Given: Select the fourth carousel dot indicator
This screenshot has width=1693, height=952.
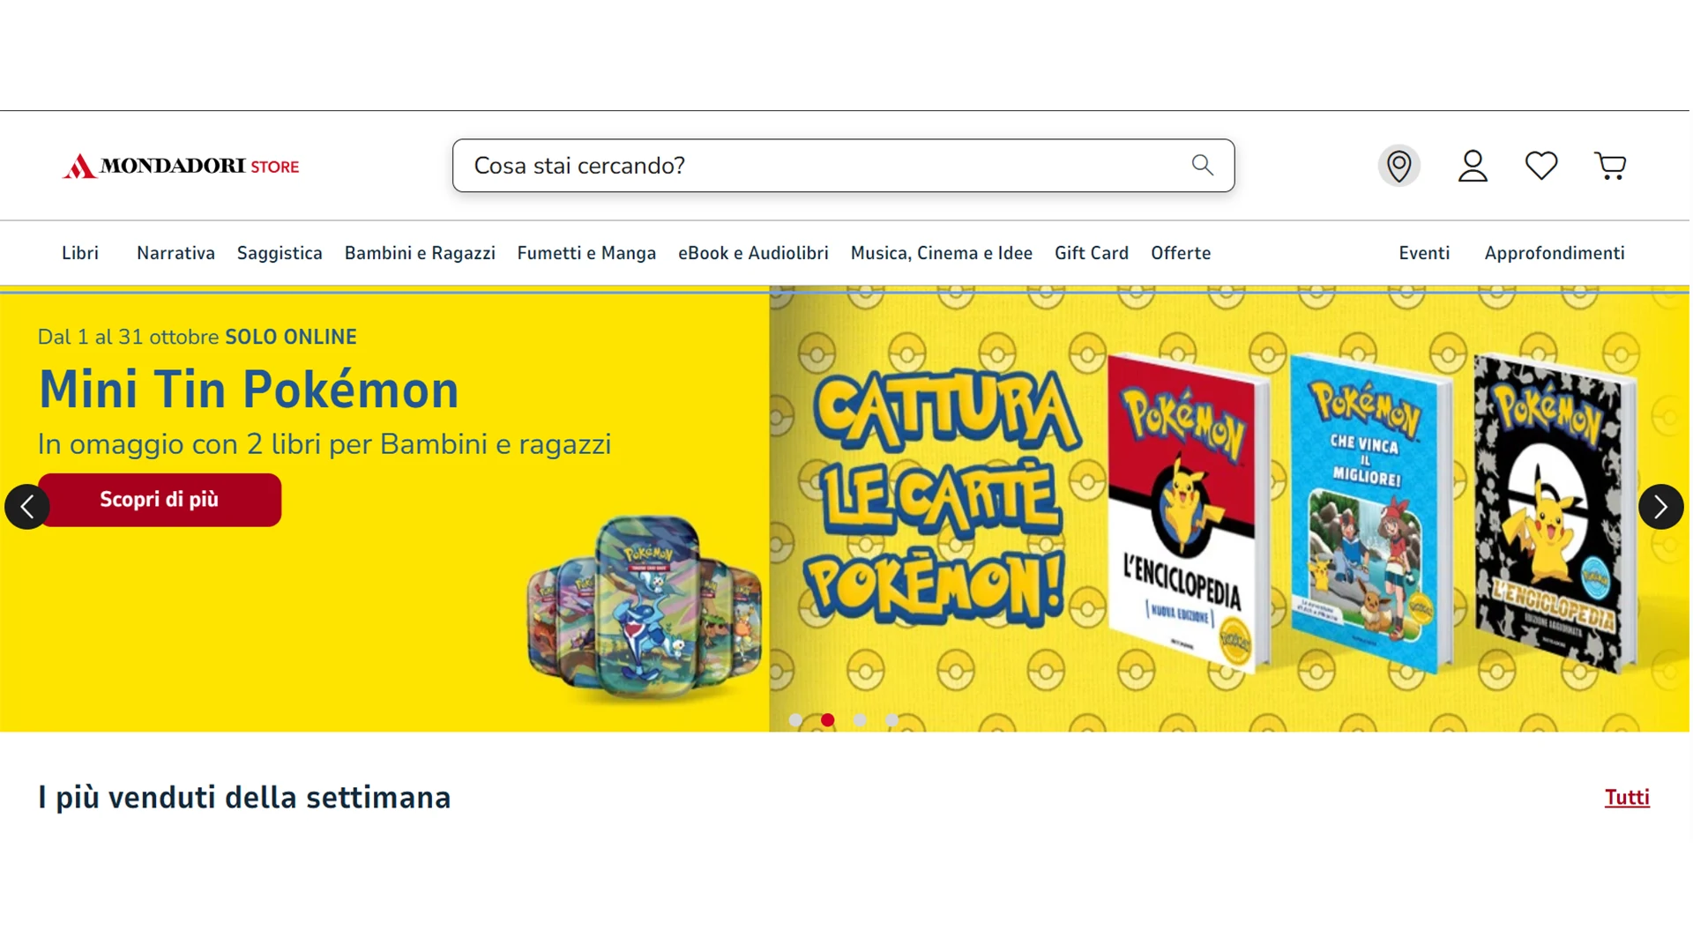Looking at the screenshot, I should click(891, 720).
